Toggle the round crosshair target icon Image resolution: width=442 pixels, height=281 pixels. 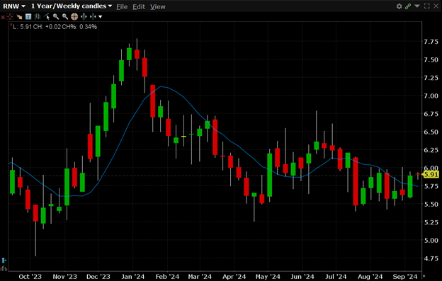[x=74, y=17]
